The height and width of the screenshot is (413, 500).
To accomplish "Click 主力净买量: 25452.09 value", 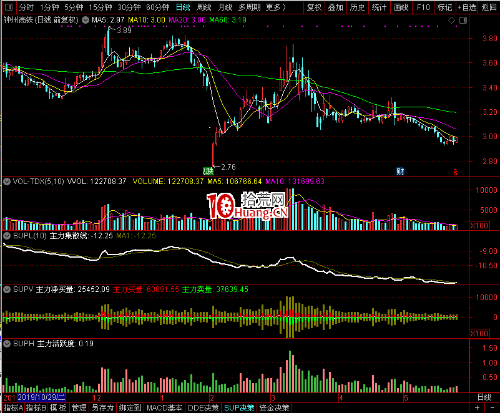I will 72,289.
